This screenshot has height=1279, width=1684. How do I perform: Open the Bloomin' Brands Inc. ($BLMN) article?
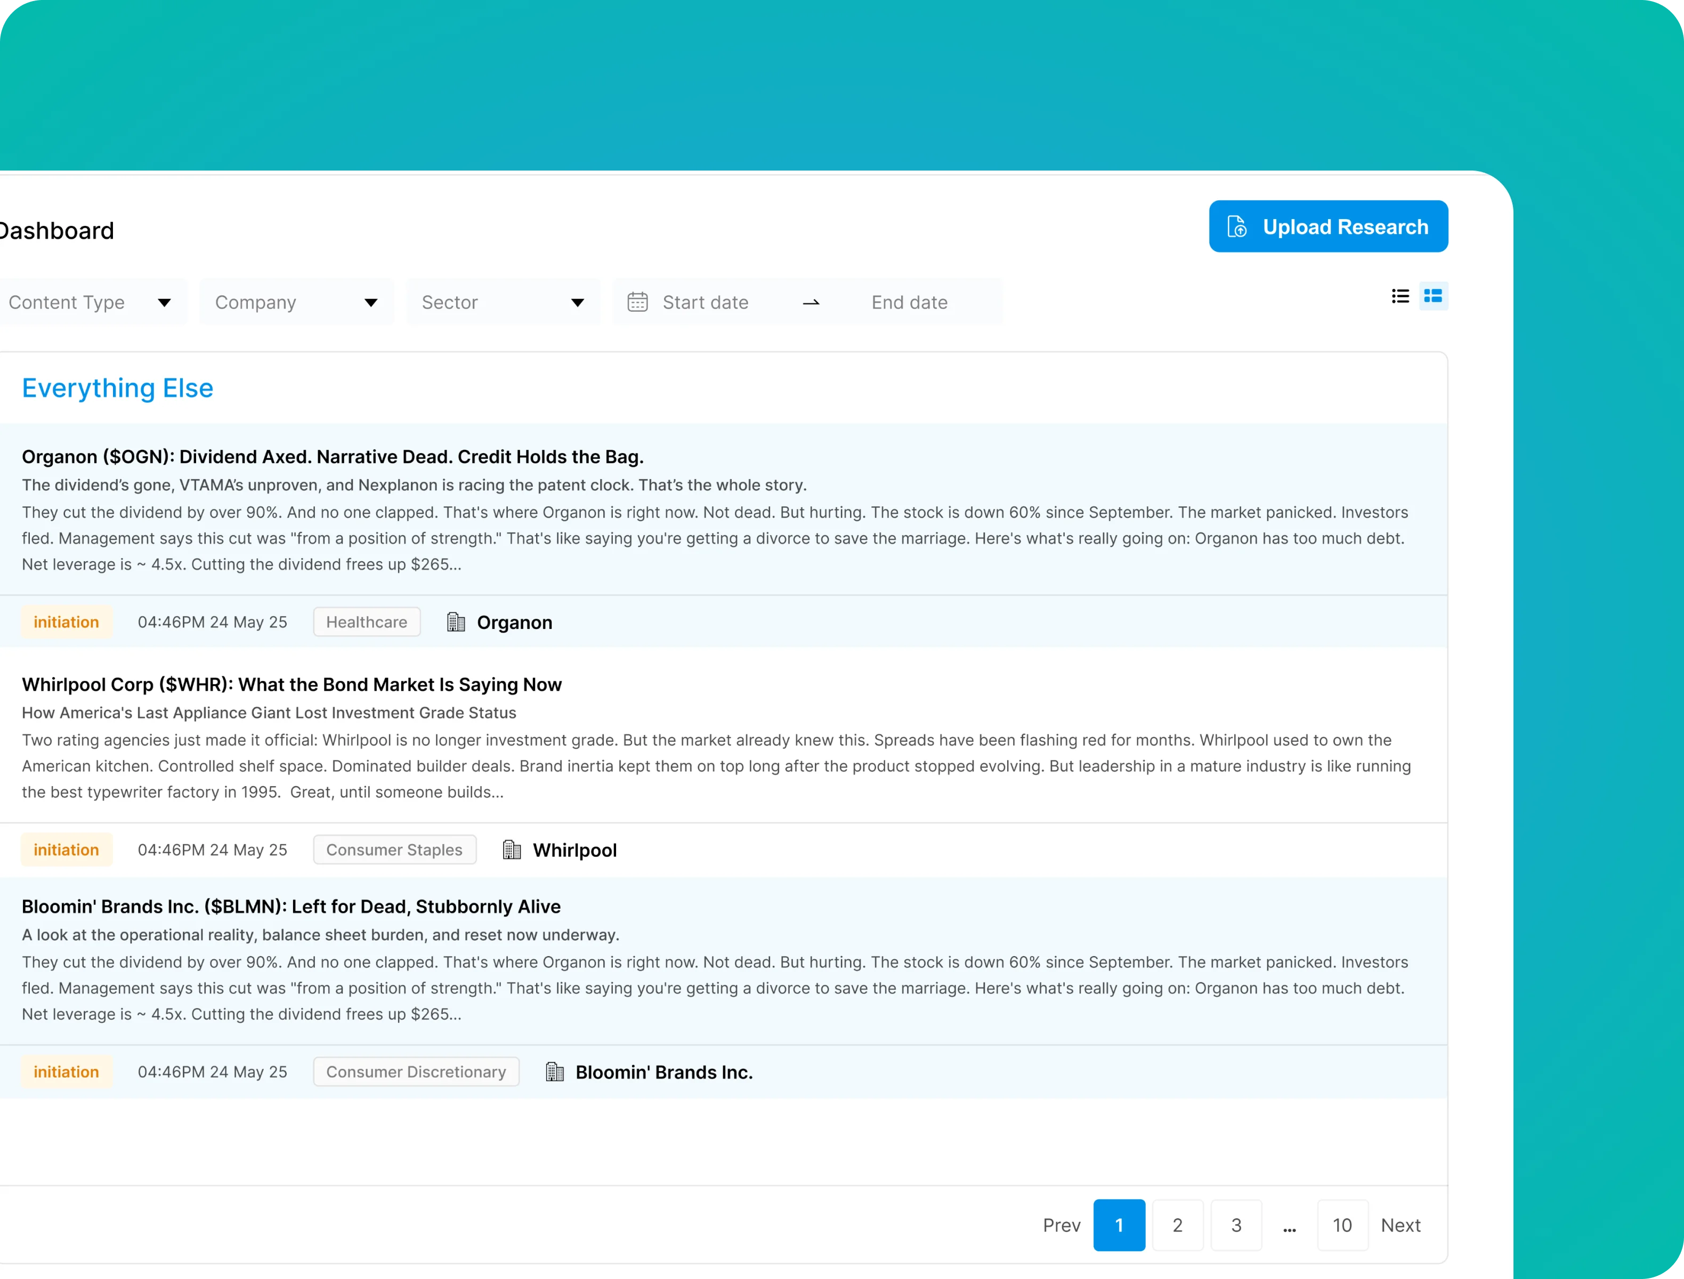[291, 906]
